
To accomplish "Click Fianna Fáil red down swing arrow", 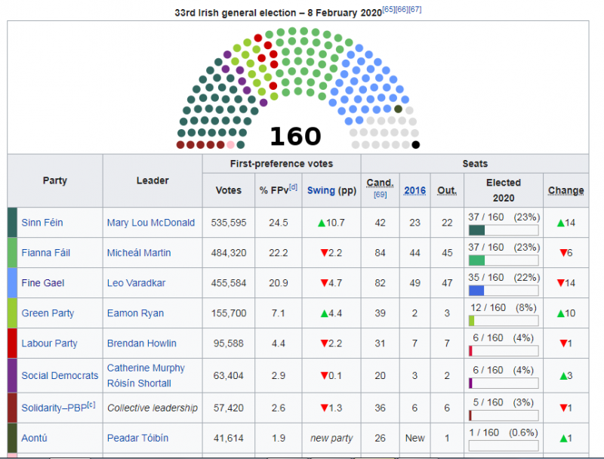I will coord(324,253).
